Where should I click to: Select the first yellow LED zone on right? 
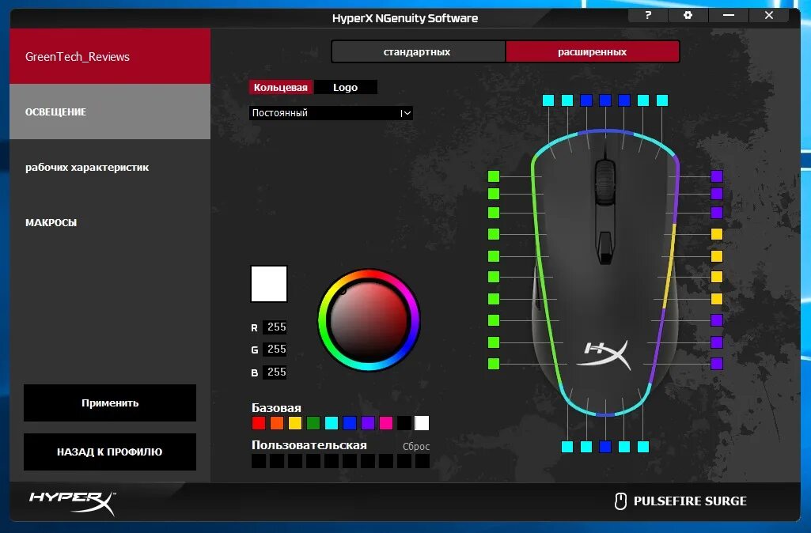coord(716,234)
